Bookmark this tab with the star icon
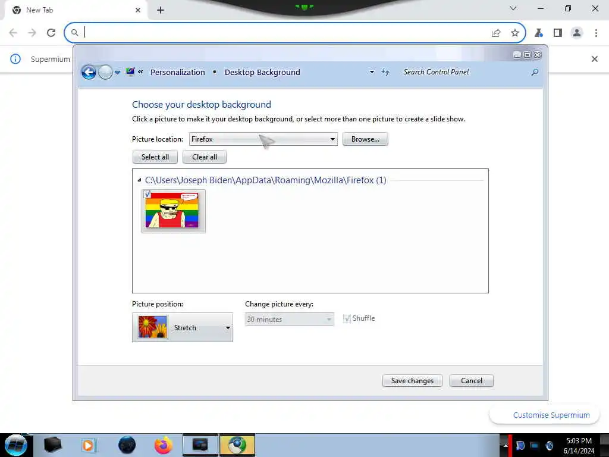The height and width of the screenshot is (457, 609). click(515, 33)
